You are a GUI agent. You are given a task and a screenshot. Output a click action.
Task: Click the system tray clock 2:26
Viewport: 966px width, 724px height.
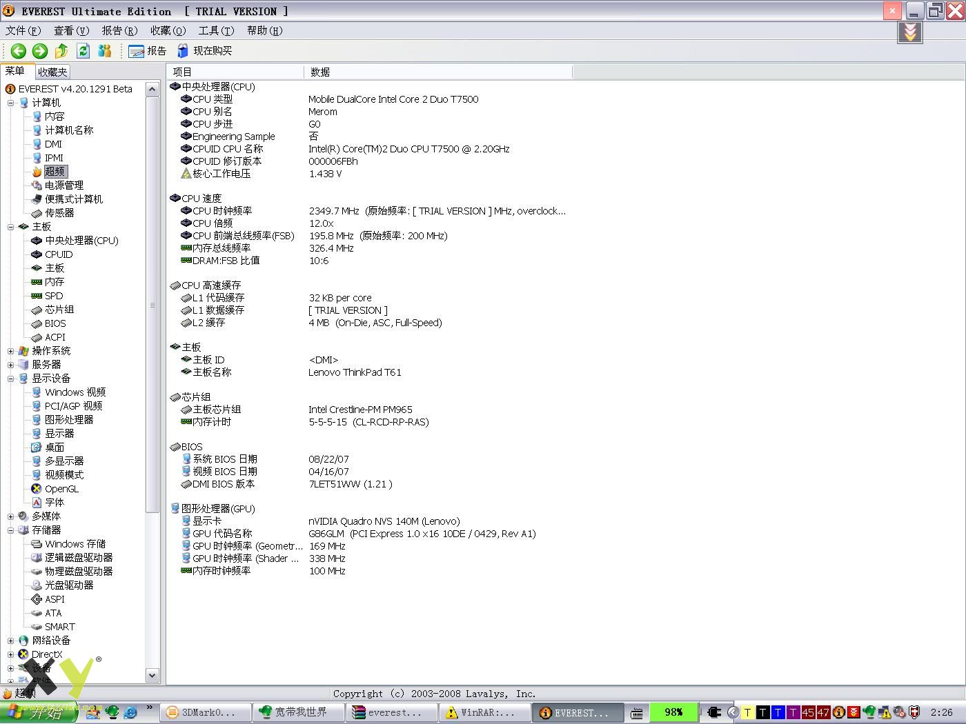(942, 712)
